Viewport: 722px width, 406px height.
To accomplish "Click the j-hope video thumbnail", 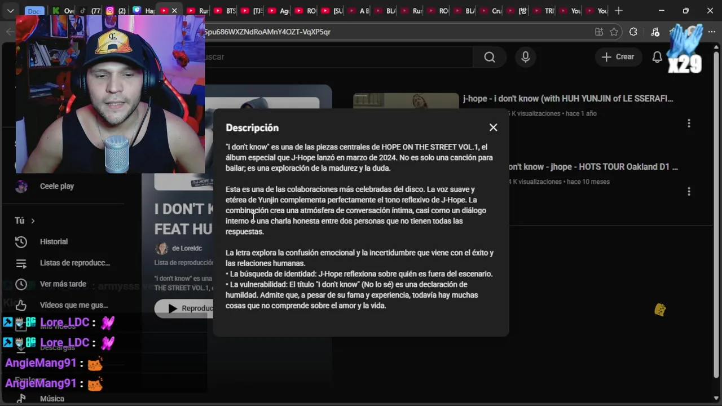I will [406, 100].
